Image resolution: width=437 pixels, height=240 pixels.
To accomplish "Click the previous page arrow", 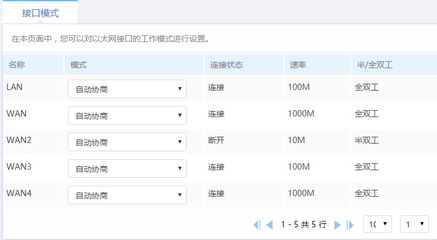I will pos(269,225).
